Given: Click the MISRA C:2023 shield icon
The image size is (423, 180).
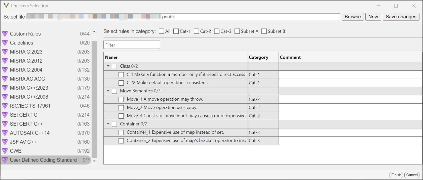Looking at the screenshot, I should point(5,52).
